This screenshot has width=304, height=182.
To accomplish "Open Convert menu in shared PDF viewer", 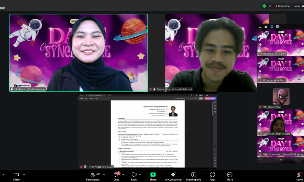I will [91, 98].
